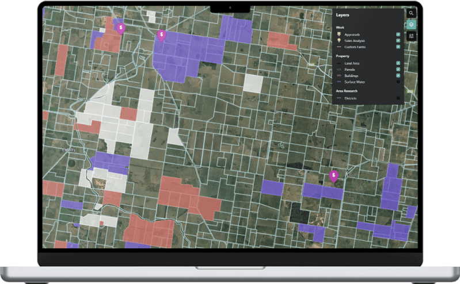Select the dollar pin in the lower-right map area
460x284 pixels.
(x=333, y=176)
